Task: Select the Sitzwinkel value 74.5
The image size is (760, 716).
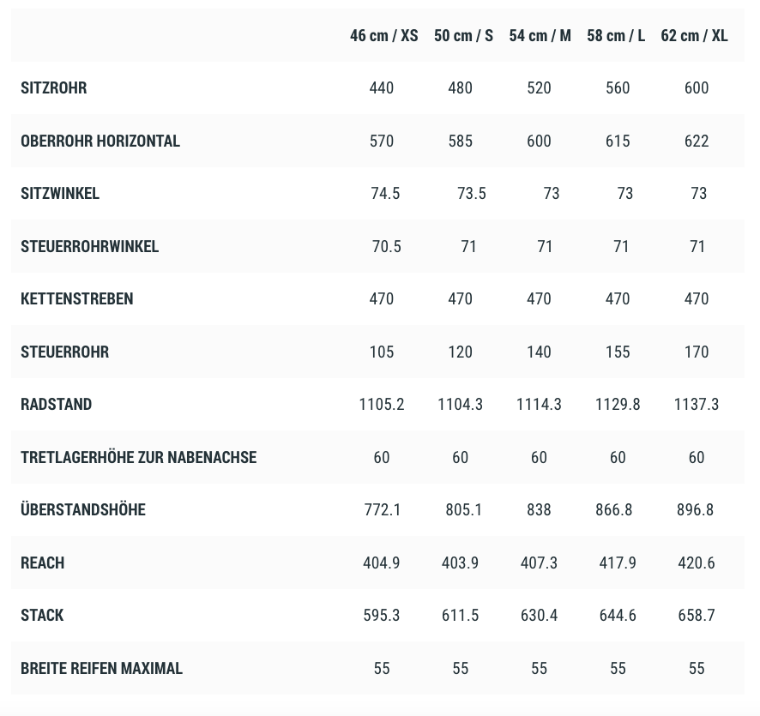Action: coord(385,194)
